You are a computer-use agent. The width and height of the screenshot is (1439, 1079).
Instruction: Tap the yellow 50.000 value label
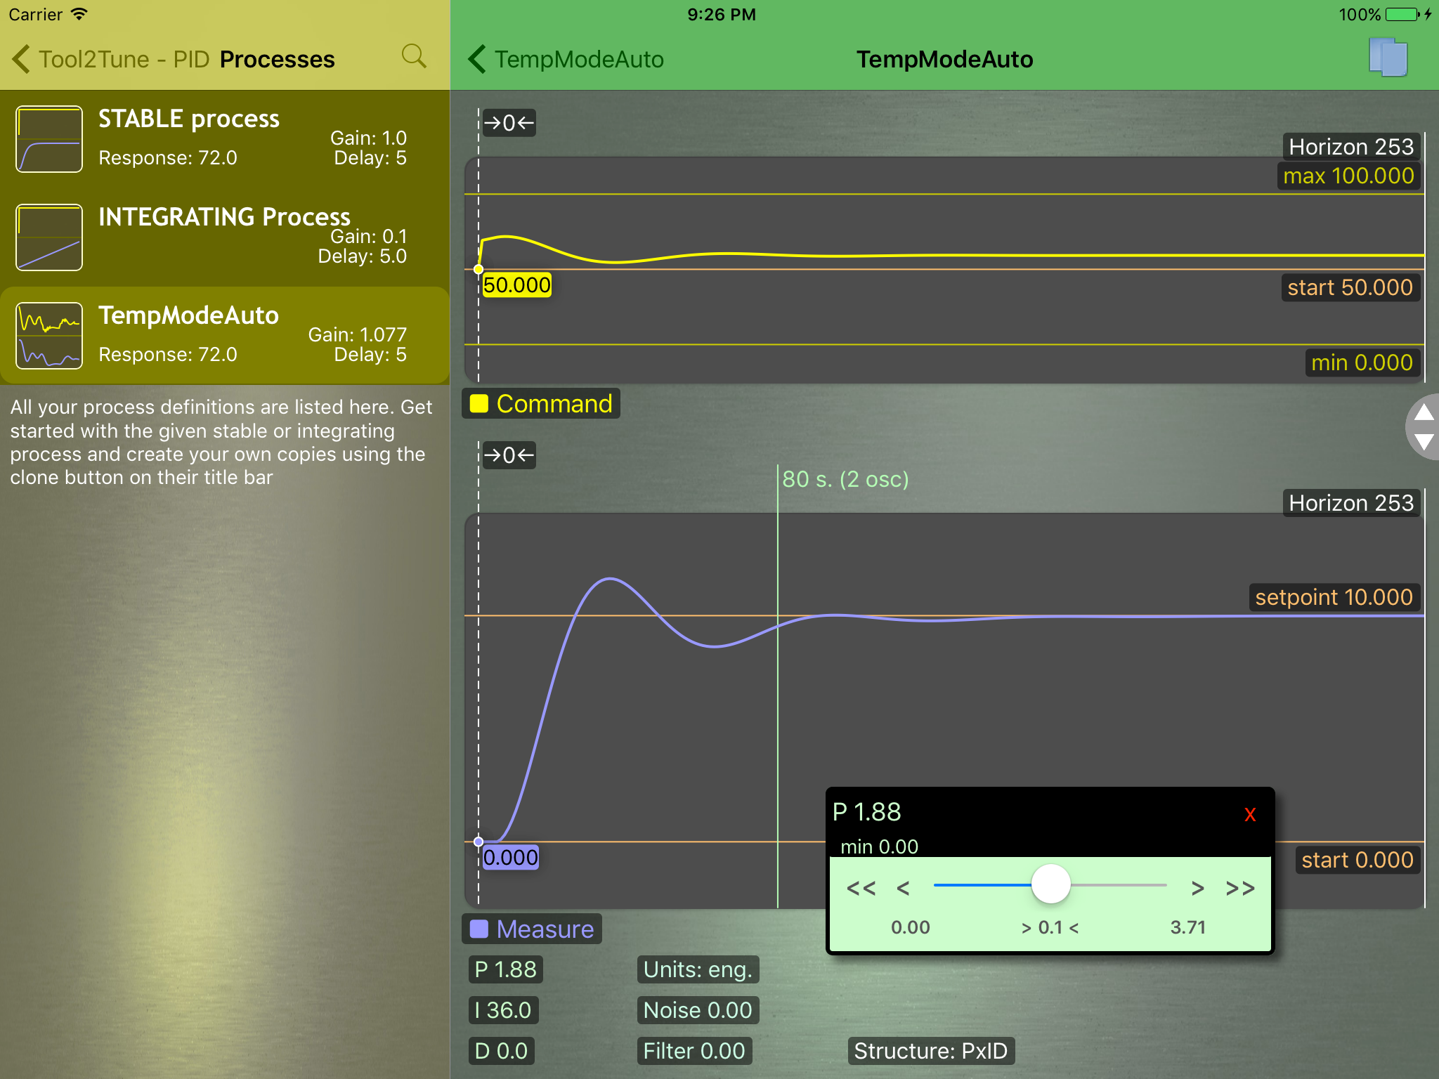(517, 285)
